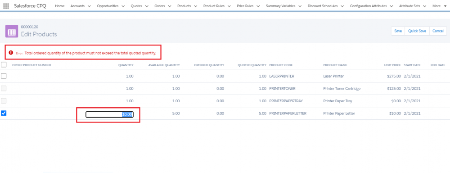
Task: Expand the Price Rules tab dropdown arrow
Action: [x=258, y=6]
